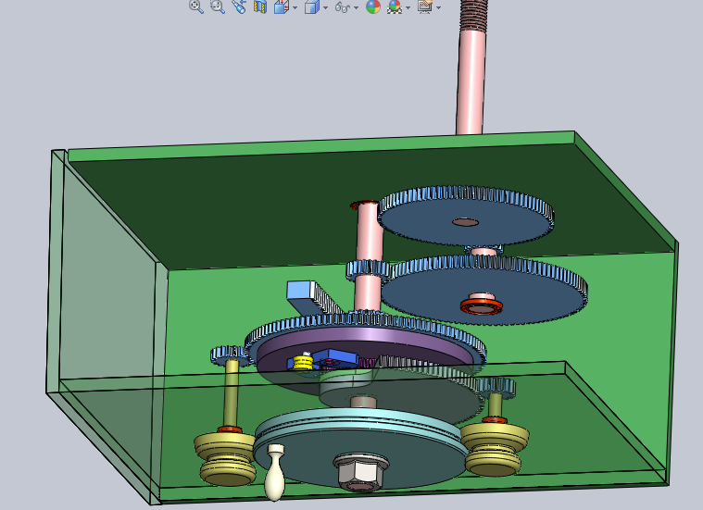This screenshot has width=703, height=510.
Task: Expand the View Settings dropdown arrow
Action: click(438, 7)
